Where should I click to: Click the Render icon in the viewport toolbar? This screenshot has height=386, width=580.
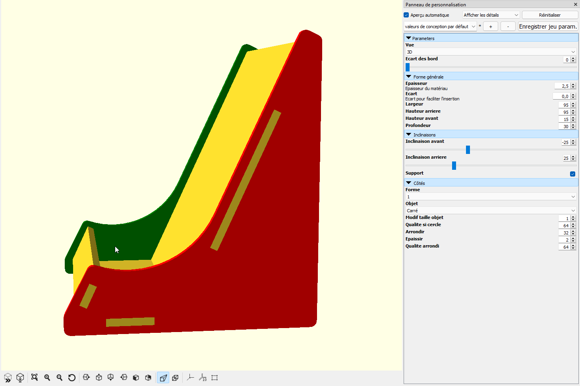tap(20, 378)
